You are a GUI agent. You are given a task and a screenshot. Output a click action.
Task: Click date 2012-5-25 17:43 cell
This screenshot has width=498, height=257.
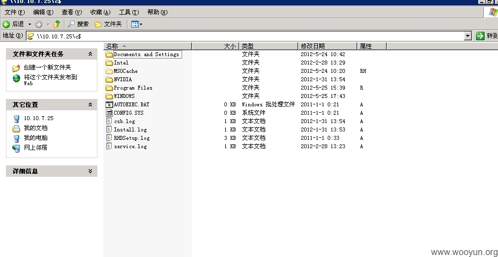click(323, 96)
